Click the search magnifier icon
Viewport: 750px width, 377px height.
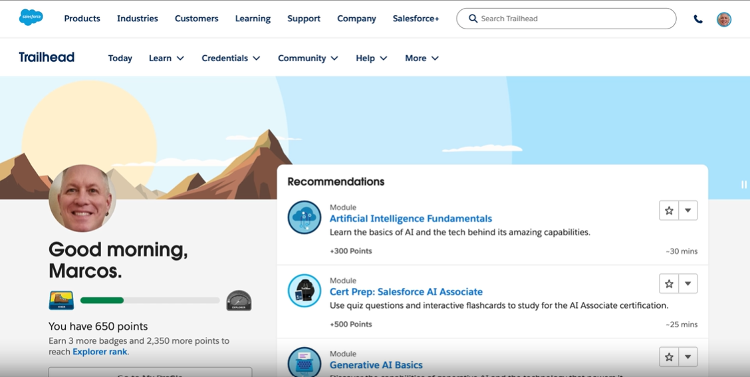tap(473, 19)
